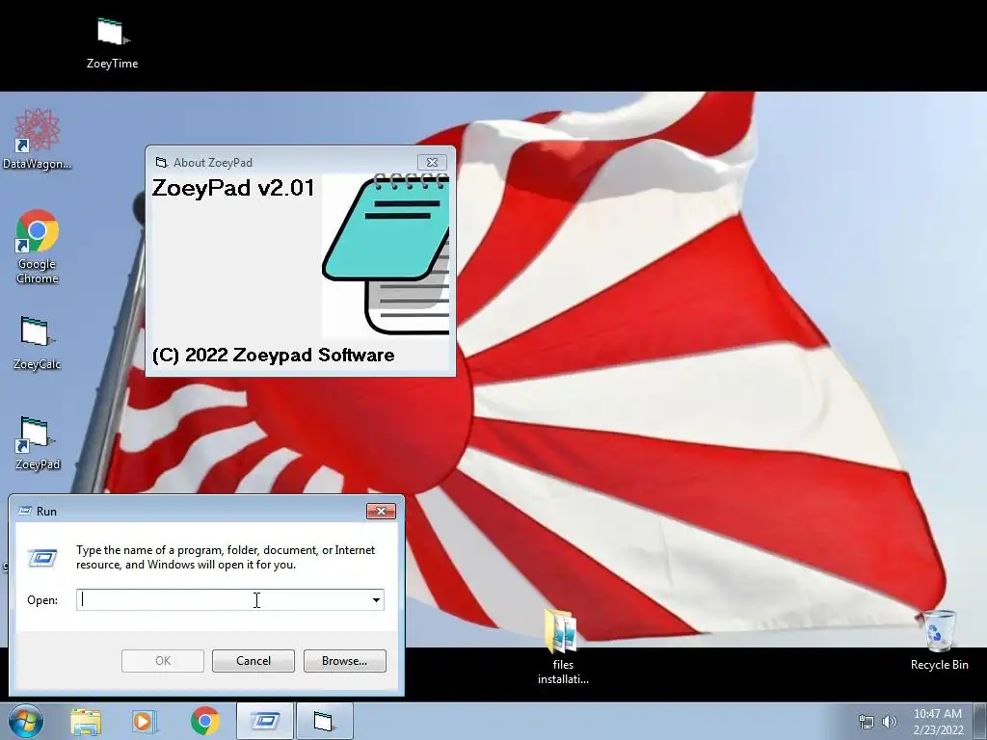Open Windows Explorer from taskbar
Viewport: 987px width, 740px height.
coord(86,721)
